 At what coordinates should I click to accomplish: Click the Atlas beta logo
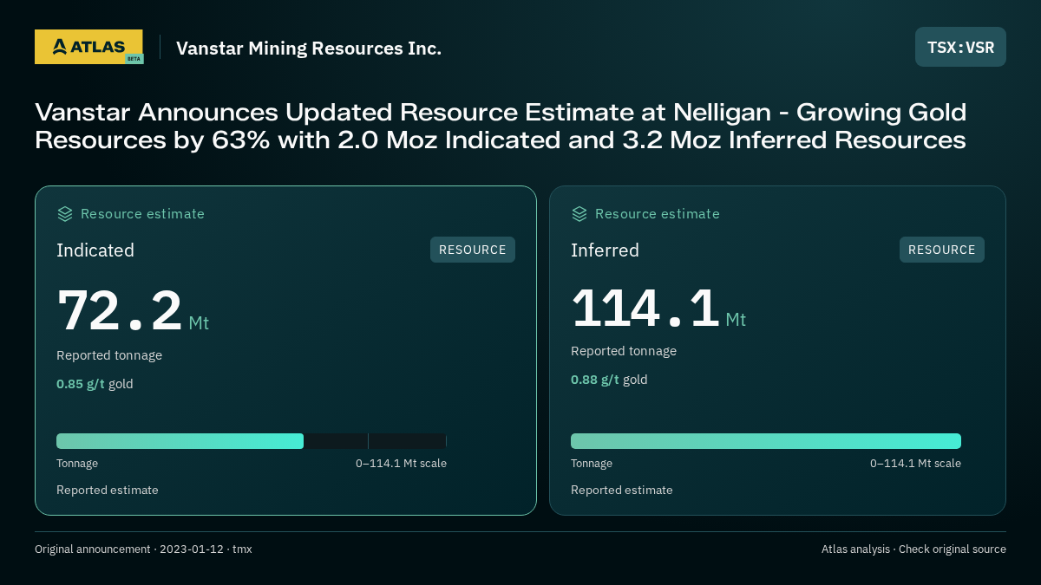tap(88, 47)
